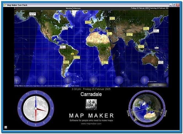Click the Map Maker Sun Clock title bar icon
The height and width of the screenshot is (134, 183).
click(5, 5)
